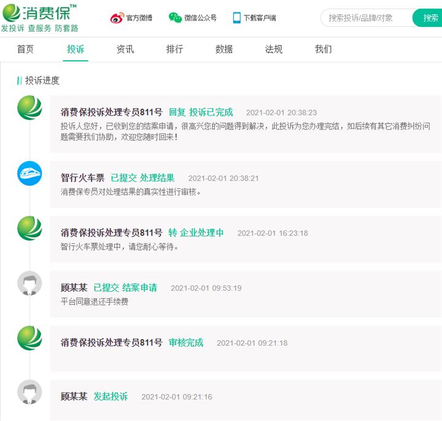Click 顾某某 in the 发起投诉 entry
Screen dimensions: 442x421
74,396
